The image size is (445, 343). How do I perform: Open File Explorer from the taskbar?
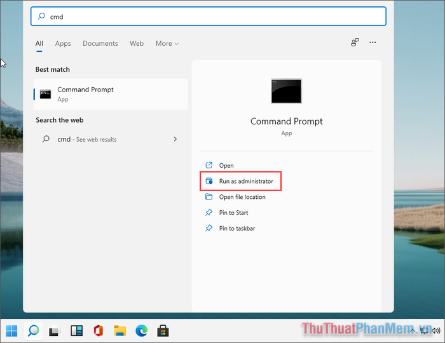[x=120, y=331]
